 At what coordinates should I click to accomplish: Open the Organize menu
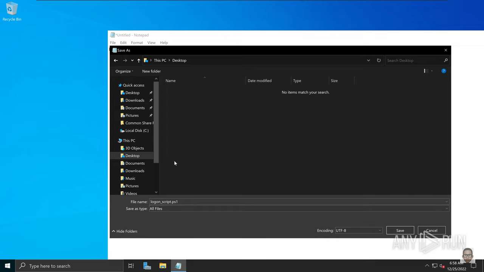coord(124,71)
